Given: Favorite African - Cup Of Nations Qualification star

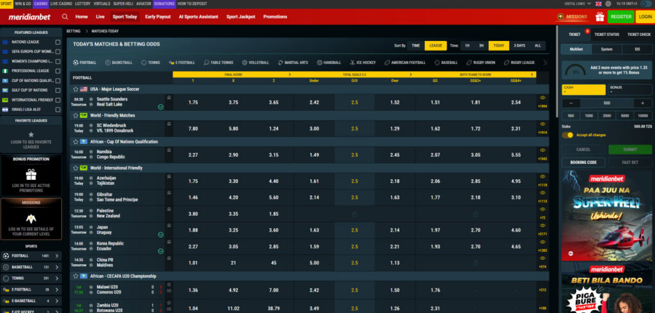Looking at the screenshot, I should click(x=75, y=141).
